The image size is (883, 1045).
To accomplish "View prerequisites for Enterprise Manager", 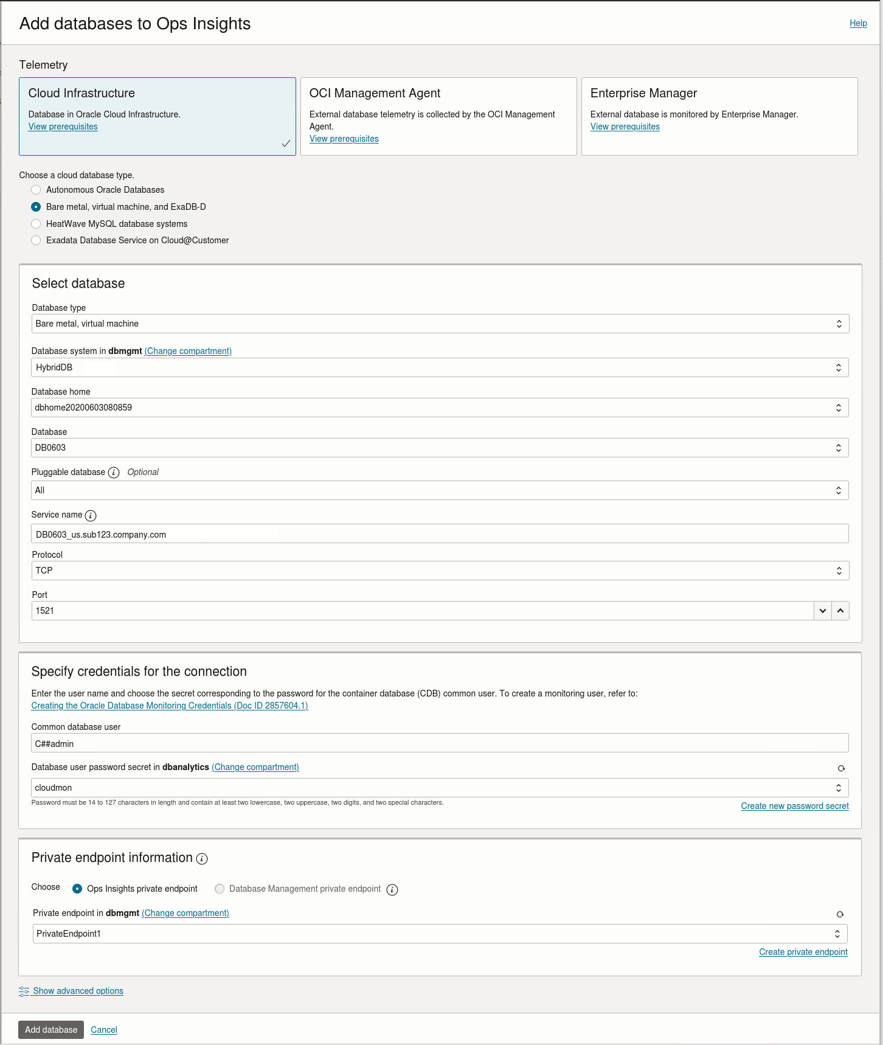I will point(625,127).
